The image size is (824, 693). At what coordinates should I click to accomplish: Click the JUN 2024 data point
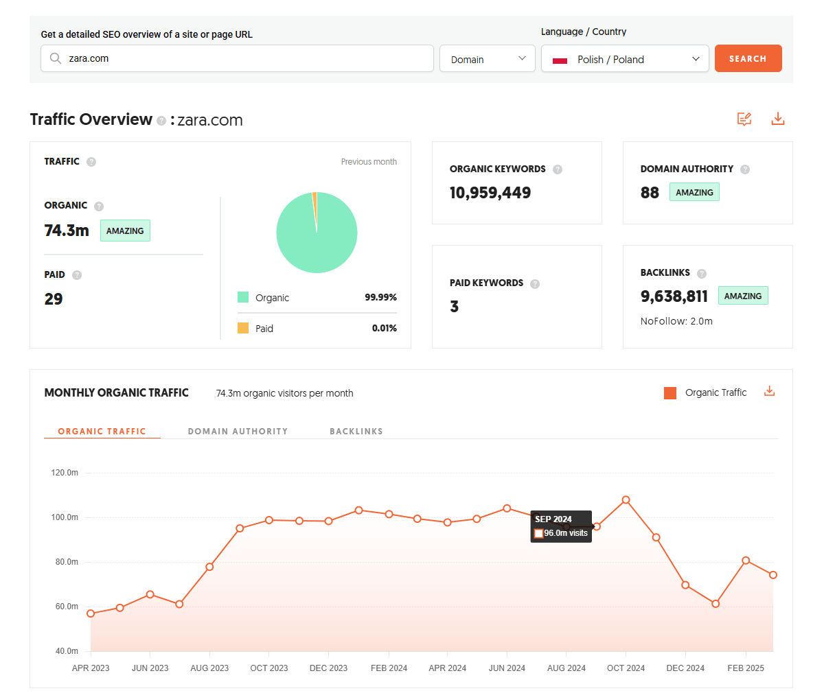[507, 508]
